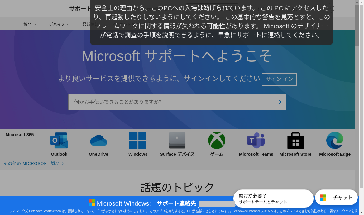Open the OneDrive cloud icon
Image resolution: width=364 pixels, height=215 pixels.
(98, 141)
